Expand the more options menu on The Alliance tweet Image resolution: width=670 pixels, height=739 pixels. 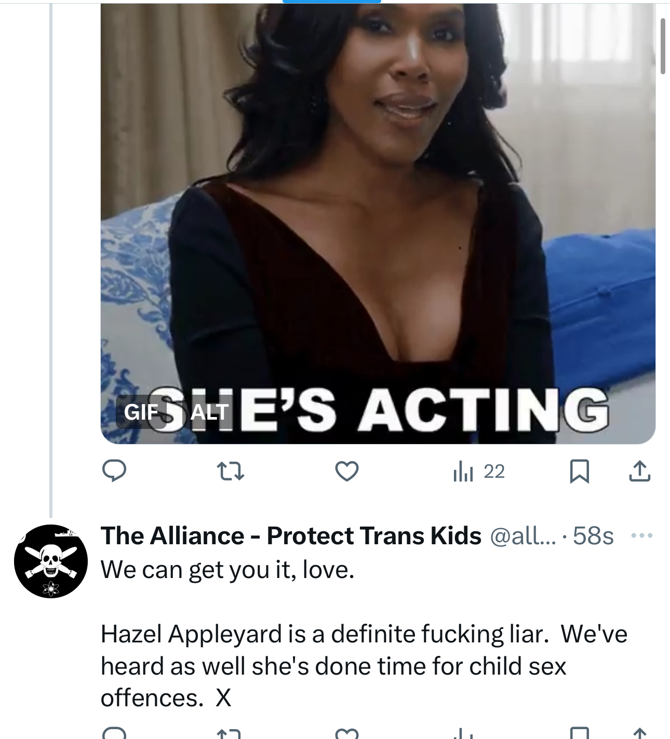(x=642, y=535)
